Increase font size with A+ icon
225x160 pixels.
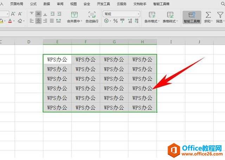click(x=13, y=14)
